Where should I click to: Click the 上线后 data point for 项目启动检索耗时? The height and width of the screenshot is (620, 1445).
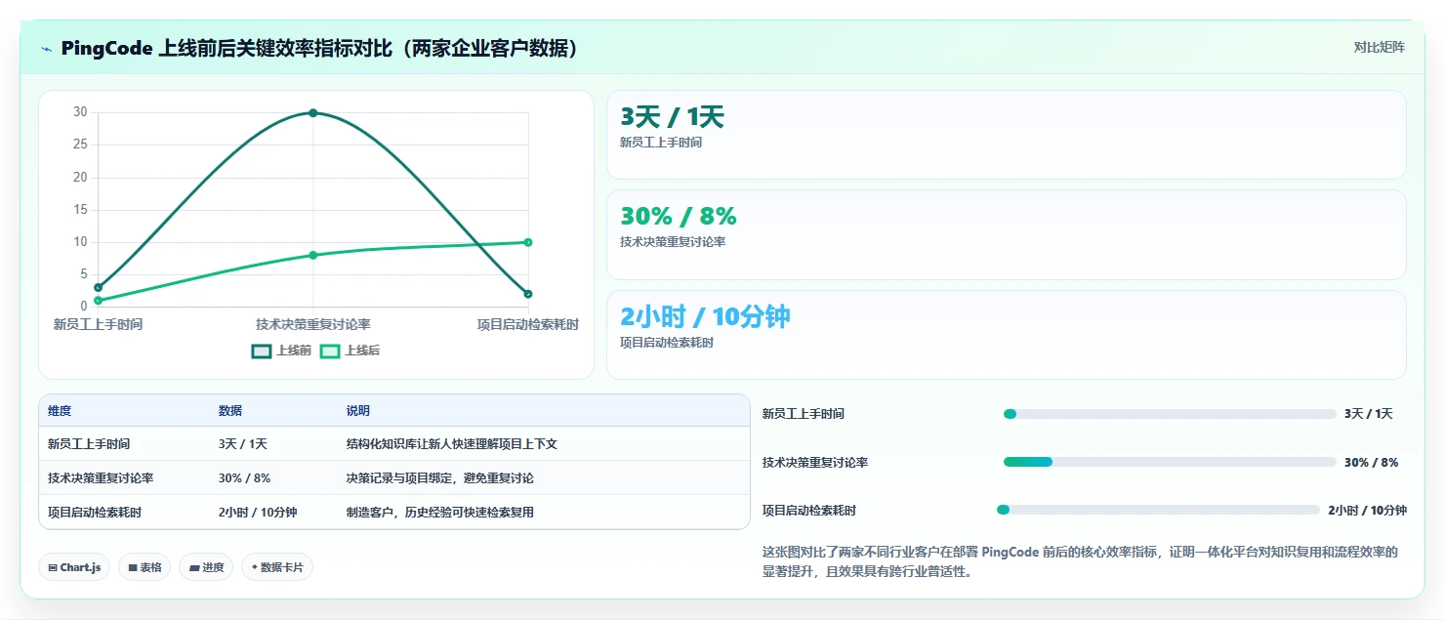[528, 242]
